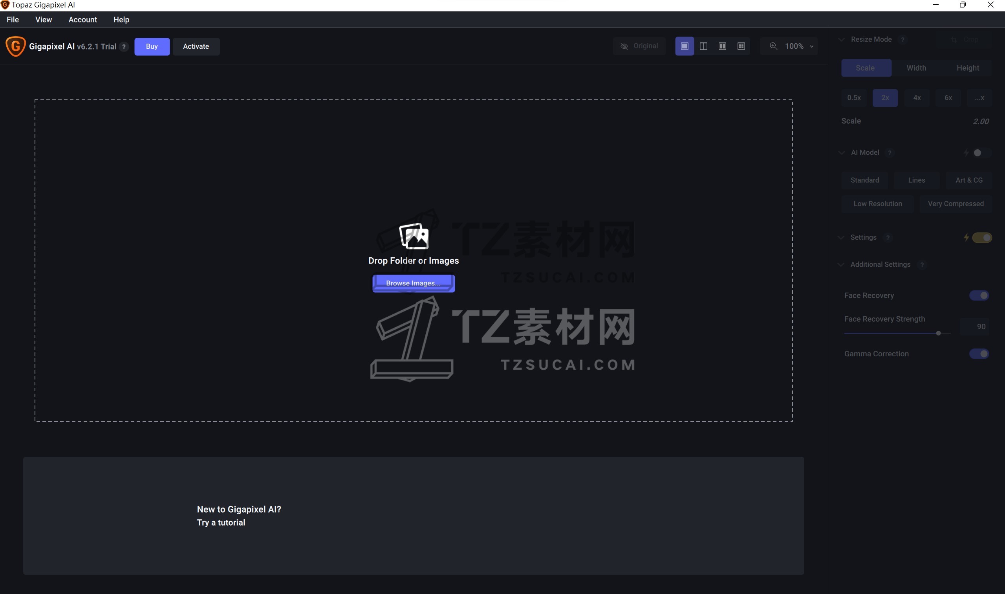Image resolution: width=1005 pixels, height=594 pixels.
Task: Click Settings auto lightning bolt icon
Action: coord(966,238)
